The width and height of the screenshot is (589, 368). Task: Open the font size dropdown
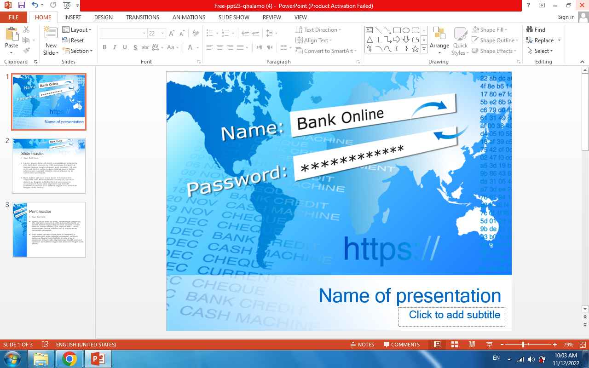[162, 34]
